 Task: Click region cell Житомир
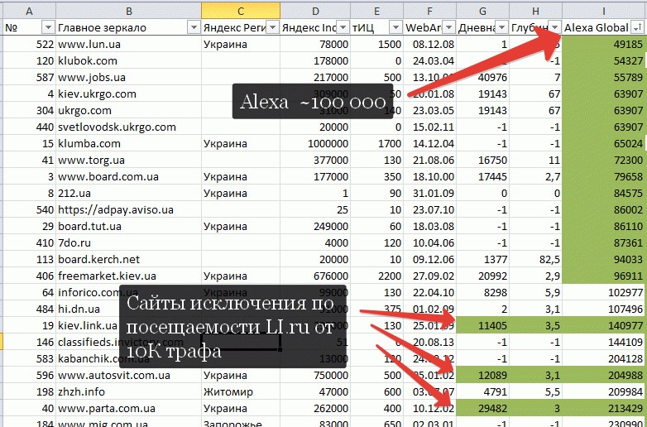(x=241, y=392)
